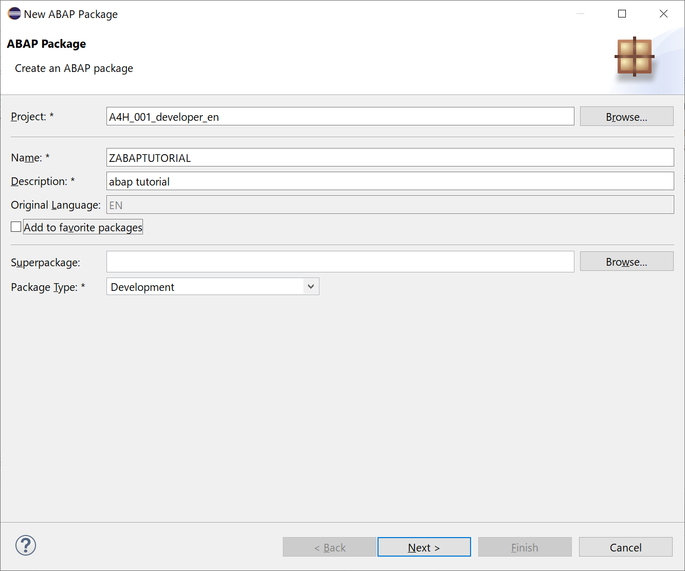Focus the Name field containing ZABAPTUTORIAL

[x=390, y=158]
